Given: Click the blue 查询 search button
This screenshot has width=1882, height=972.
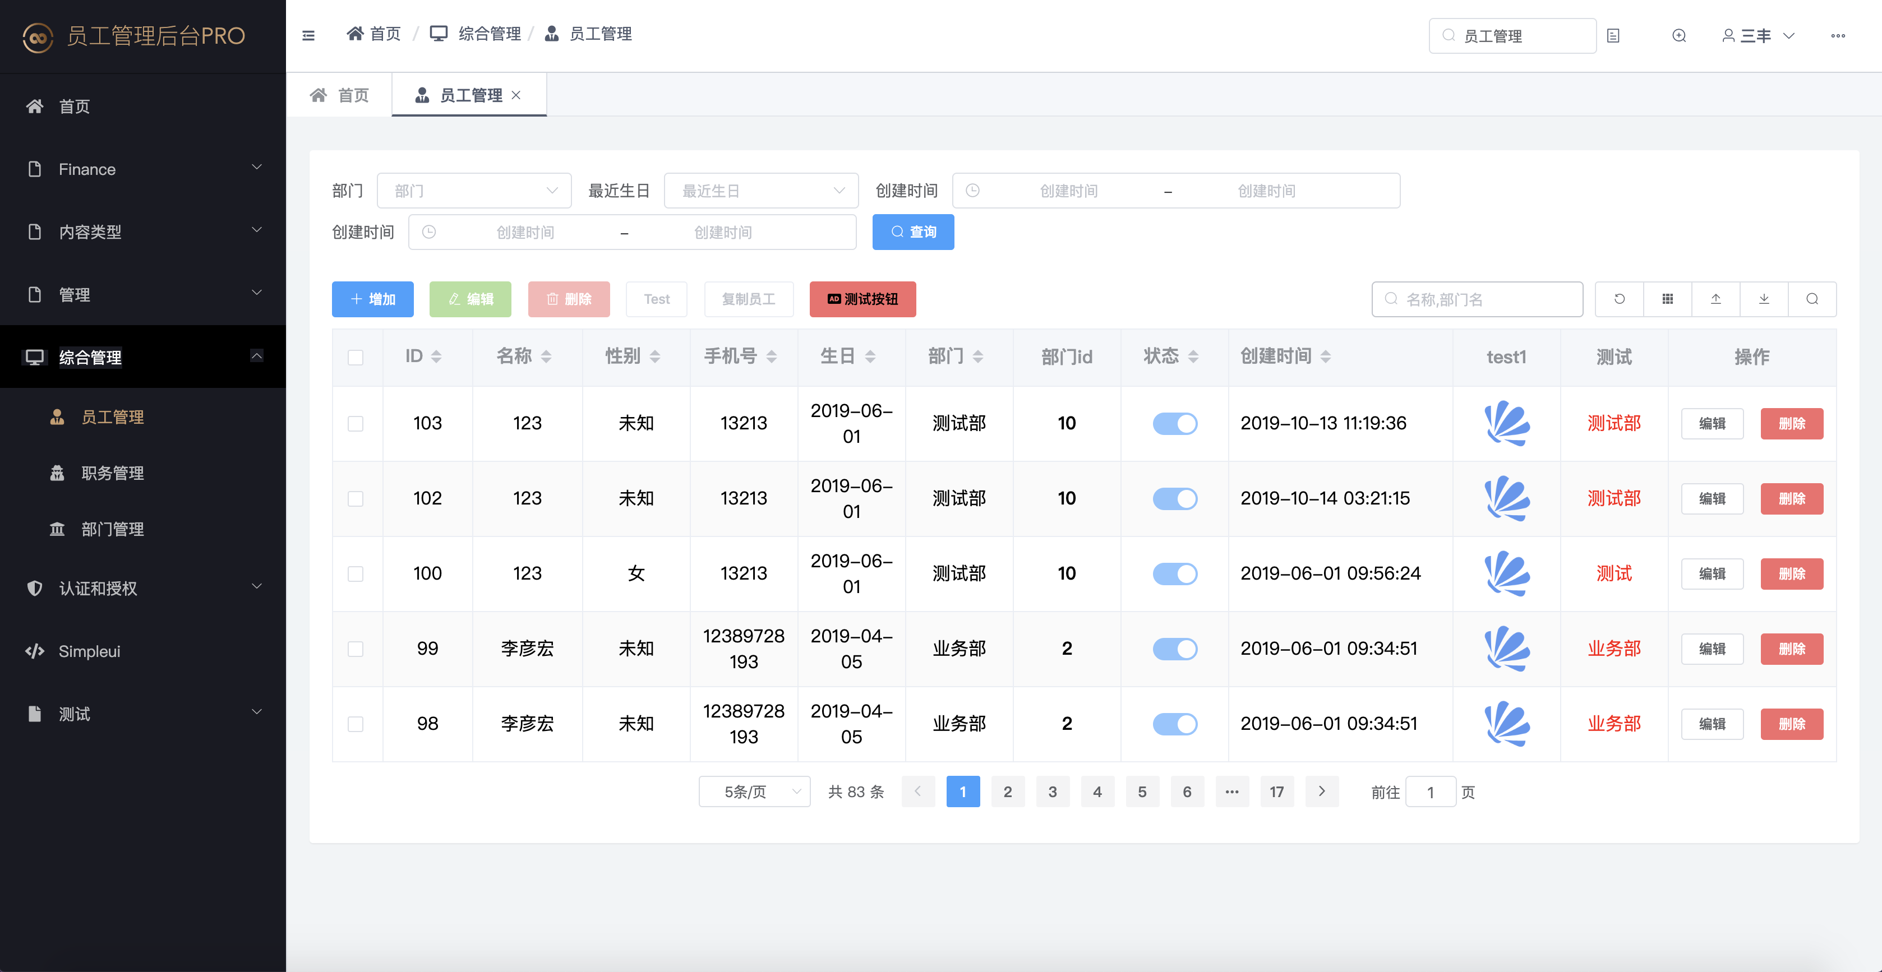Looking at the screenshot, I should click(912, 232).
